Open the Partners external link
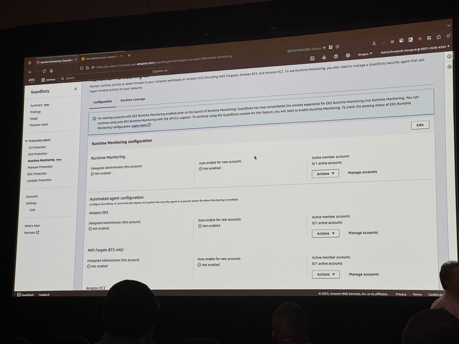The width and height of the screenshot is (459, 344). (31, 233)
